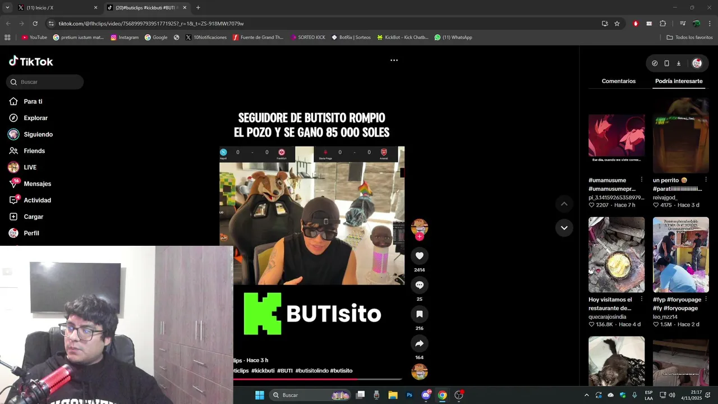Switch to the Comentarios tab
Screen dimensions: 718x404
pyautogui.click(x=619, y=81)
